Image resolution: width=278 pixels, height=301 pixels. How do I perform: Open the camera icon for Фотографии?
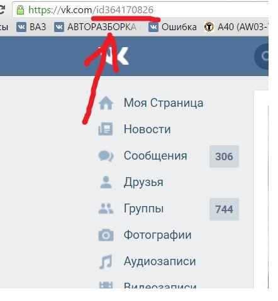106,235
